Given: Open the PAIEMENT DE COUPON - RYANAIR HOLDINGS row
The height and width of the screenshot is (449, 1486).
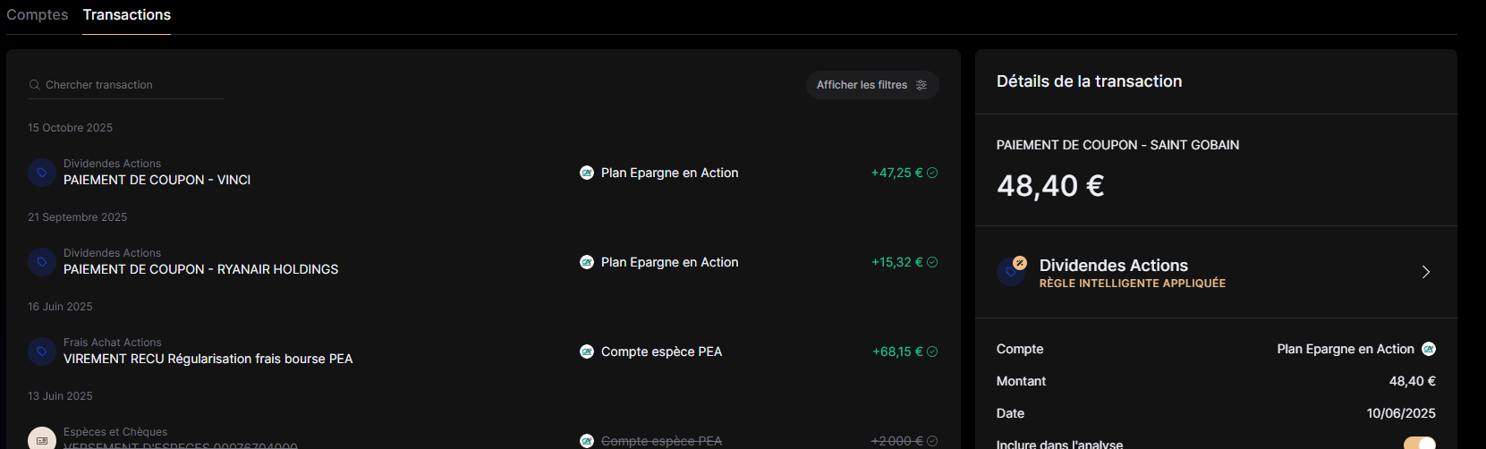Looking at the screenshot, I should (x=200, y=269).
